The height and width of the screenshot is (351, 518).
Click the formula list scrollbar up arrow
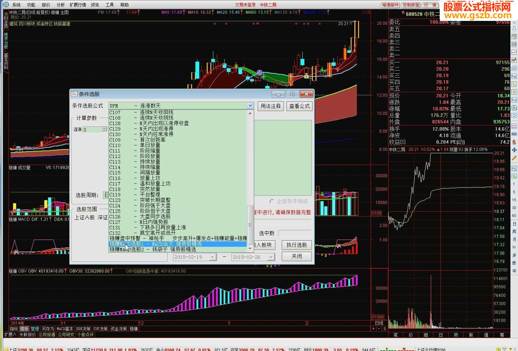point(250,113)
